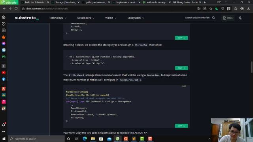This screenshot has width=253, height=142.
Task: Open sidebar notifications bell
Action: click(4, 125)
